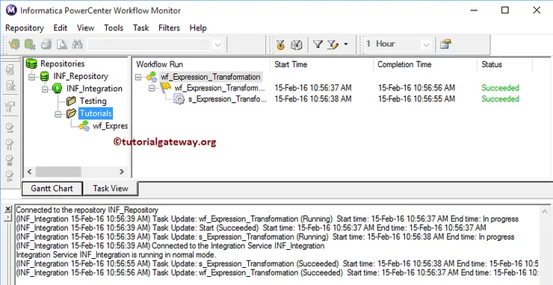Click the INF_Repository database icon

click(x=44, y=76)
